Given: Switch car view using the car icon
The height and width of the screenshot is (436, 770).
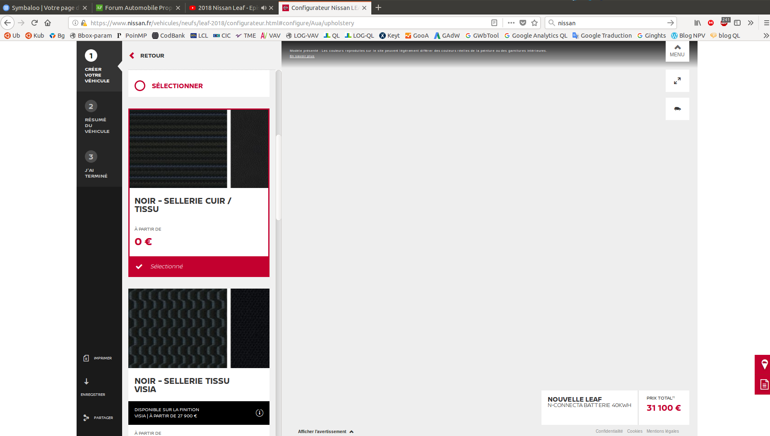Looking at the screenshot, I should point(677,109).
